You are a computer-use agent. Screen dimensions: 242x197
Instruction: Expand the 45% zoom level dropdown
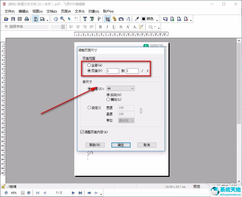(22, 193)
